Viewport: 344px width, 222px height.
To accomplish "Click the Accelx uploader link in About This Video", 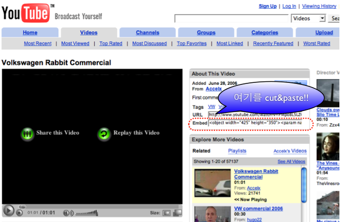I will pyautogui.click(x=213, y=89).
